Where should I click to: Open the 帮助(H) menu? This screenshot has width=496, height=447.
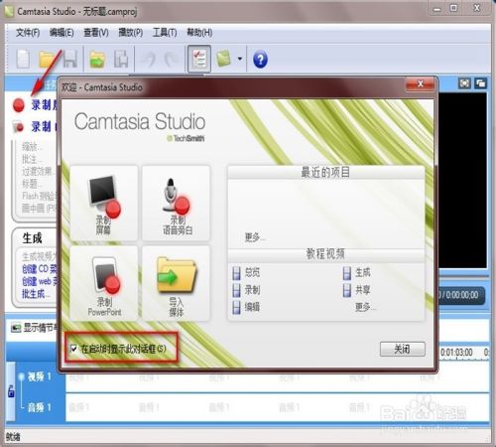[199, 33]
